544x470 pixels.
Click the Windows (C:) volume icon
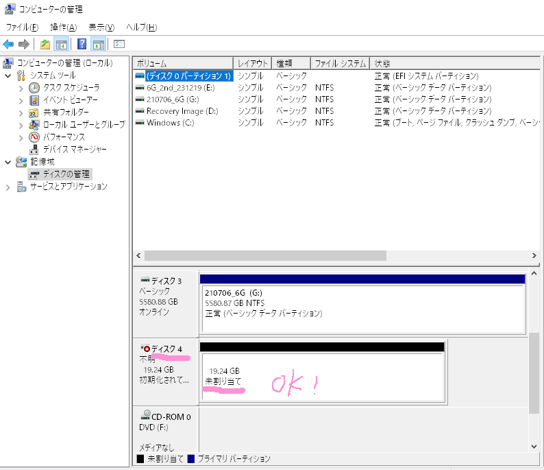tap(140, 123)
